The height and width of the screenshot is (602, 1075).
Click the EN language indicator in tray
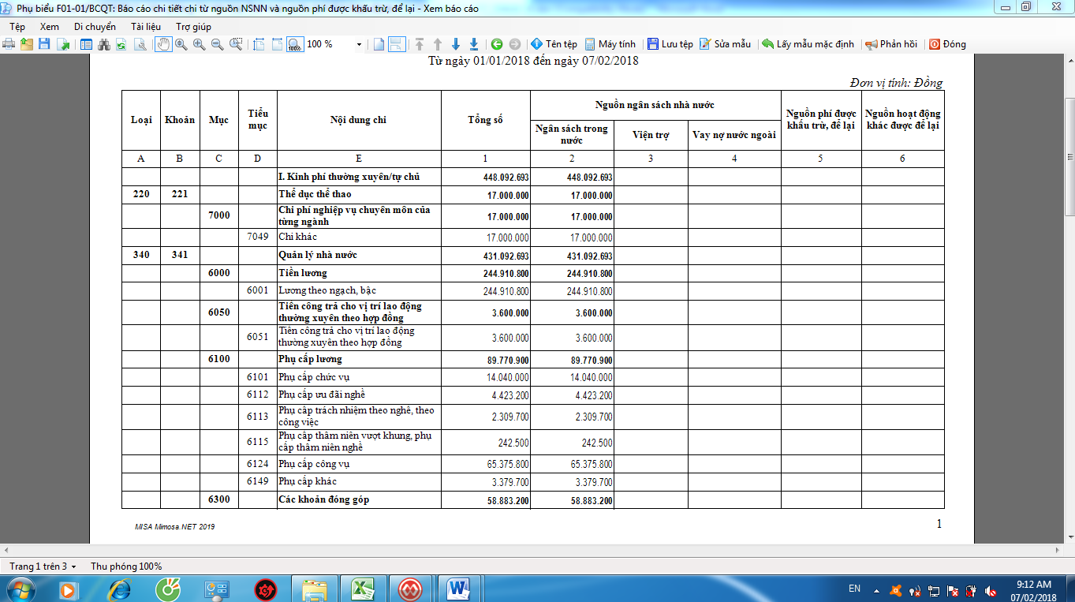(x=854, y=589)
